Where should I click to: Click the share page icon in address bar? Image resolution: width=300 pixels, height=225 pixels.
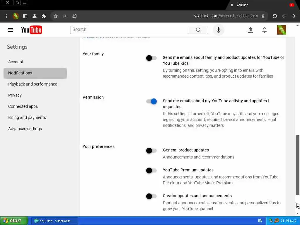click(65, 16)
